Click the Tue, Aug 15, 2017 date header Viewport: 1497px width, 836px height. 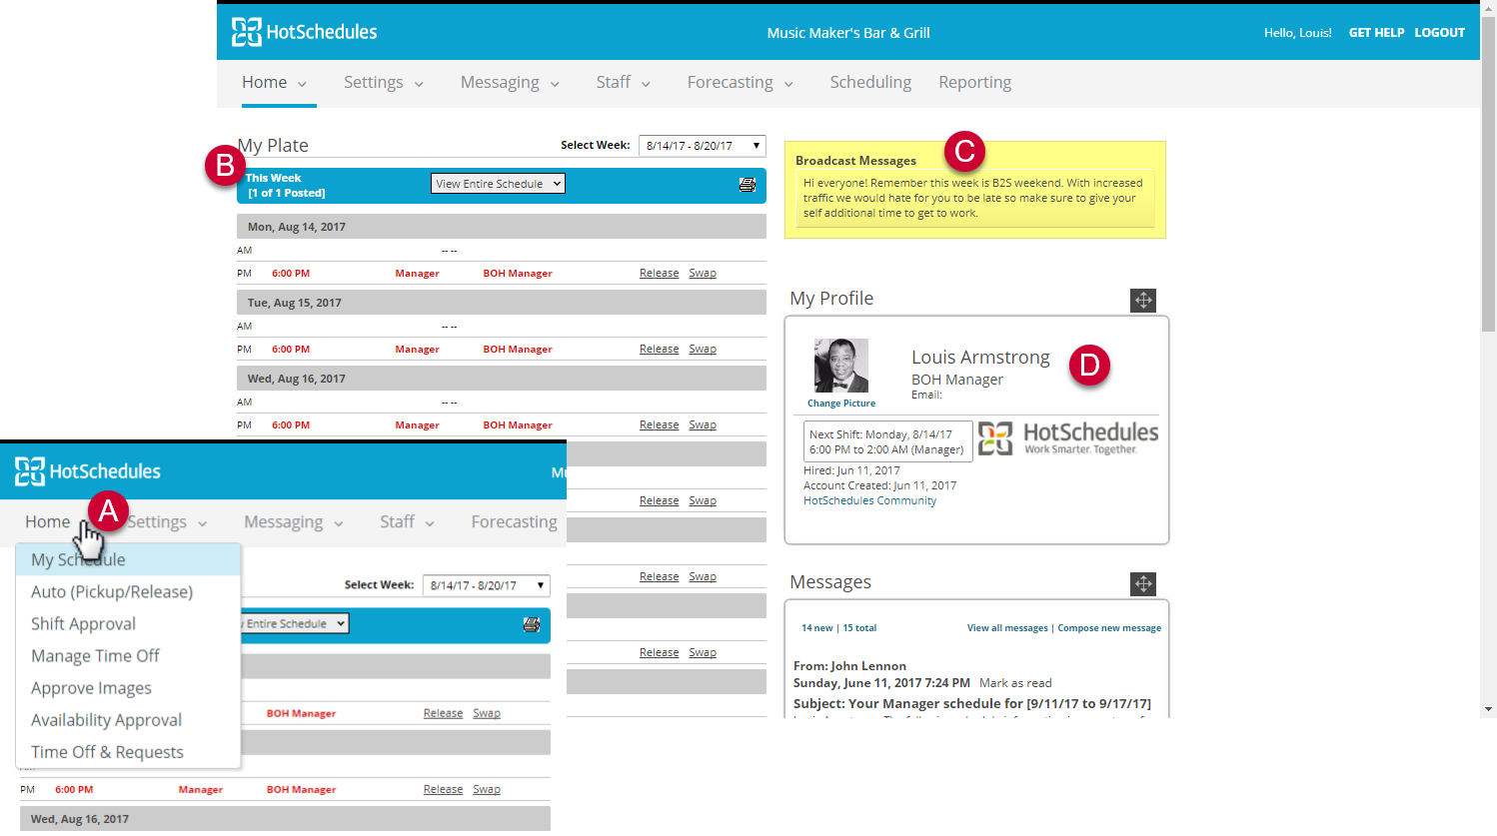click(502, 303)
